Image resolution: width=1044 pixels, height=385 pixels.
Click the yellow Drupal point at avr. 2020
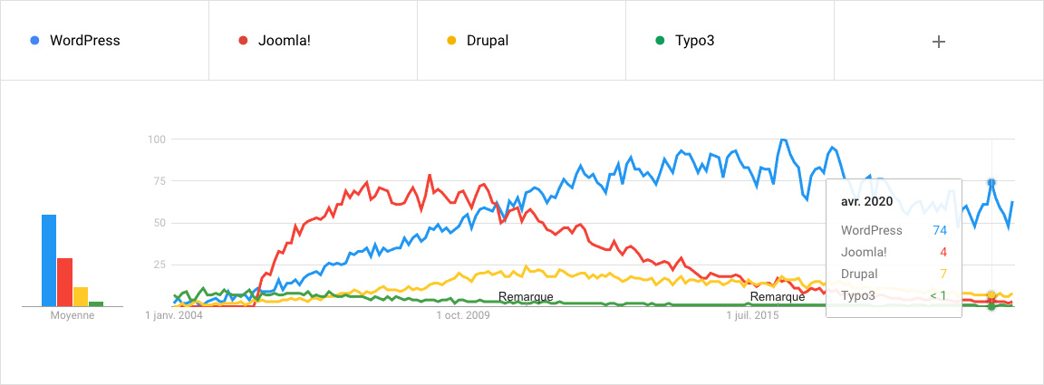(991, 295)
